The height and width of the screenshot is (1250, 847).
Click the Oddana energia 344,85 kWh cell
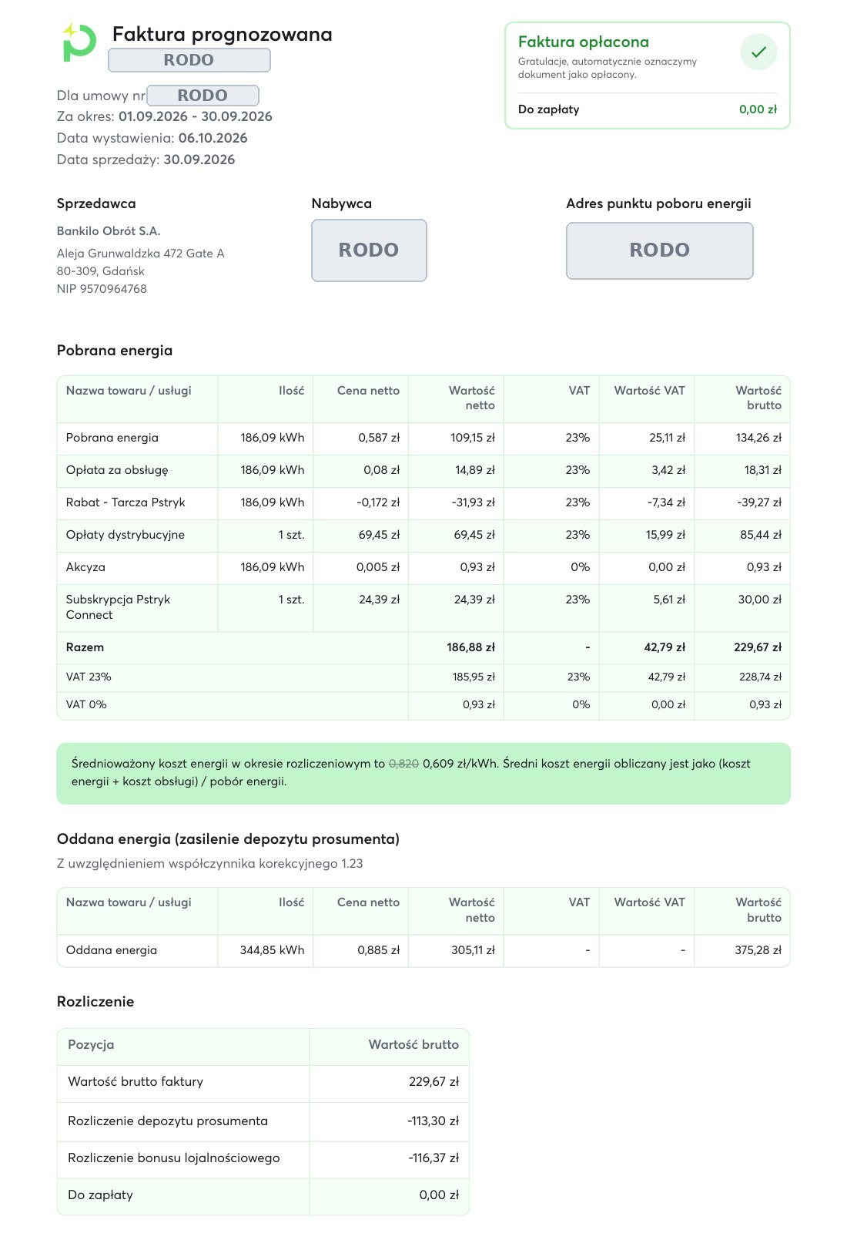point(272,950)
